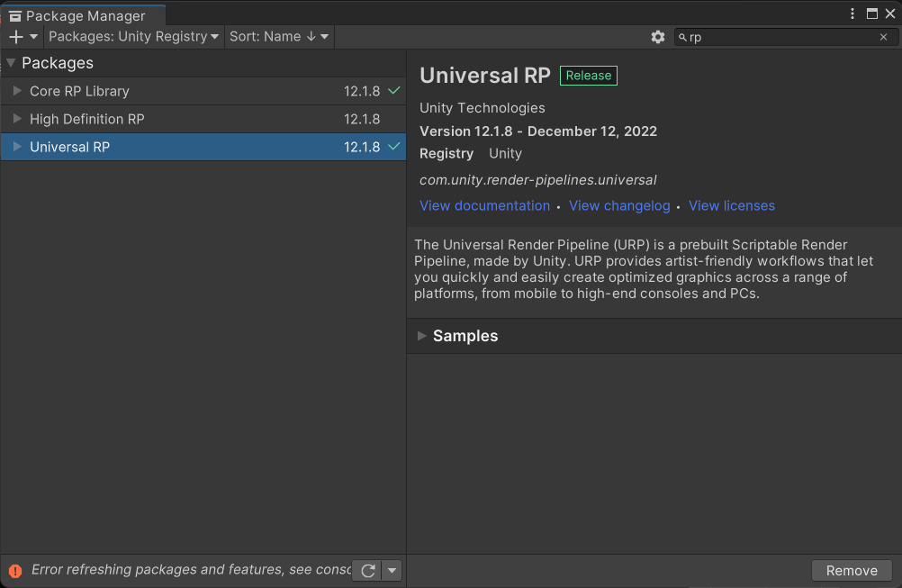Open the View licenses link
902x588 pixels.
732,206
